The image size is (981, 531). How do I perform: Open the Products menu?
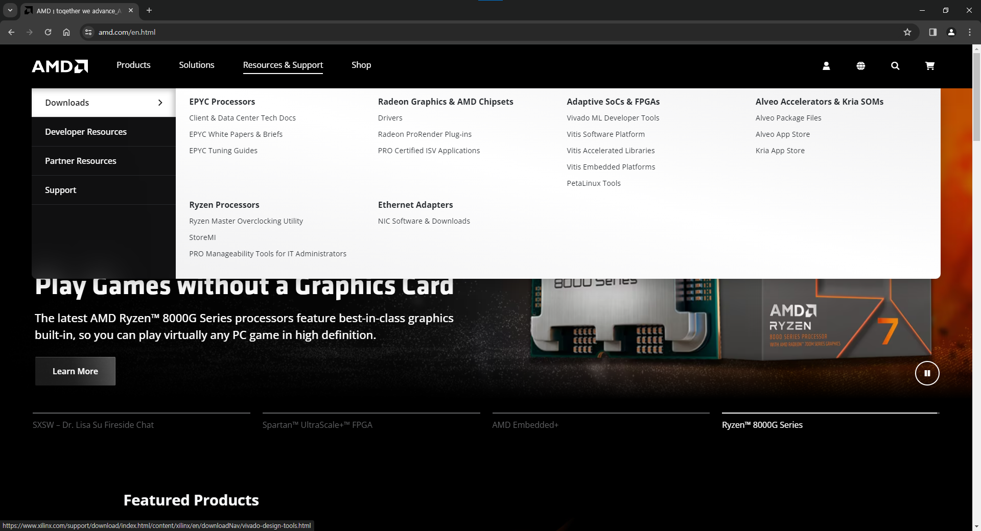click(x=133, y=65)
